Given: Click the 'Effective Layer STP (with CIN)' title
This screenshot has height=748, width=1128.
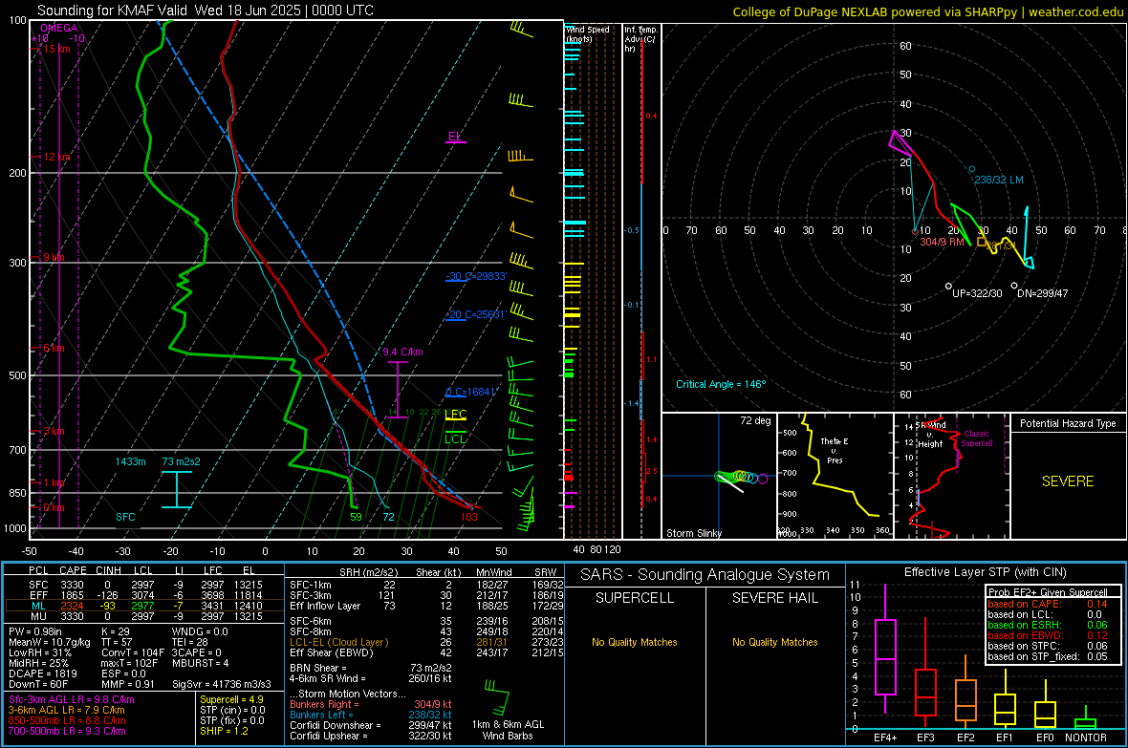Looking at the screenshot, I should [985, 572].
